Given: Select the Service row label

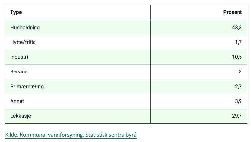Looking at the screenshot, I should pos(19,72).
